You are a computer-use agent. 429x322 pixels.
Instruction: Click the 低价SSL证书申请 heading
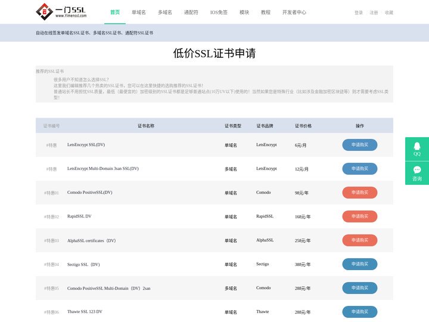[x=214, y=53]
